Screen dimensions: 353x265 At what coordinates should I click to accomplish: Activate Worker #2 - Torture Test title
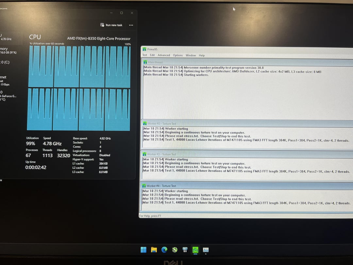(162, 124)
